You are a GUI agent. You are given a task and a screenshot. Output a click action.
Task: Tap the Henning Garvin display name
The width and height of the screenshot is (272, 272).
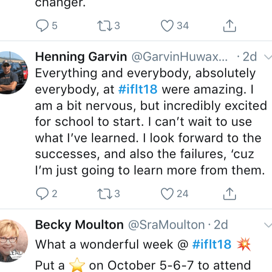(80, 57)
